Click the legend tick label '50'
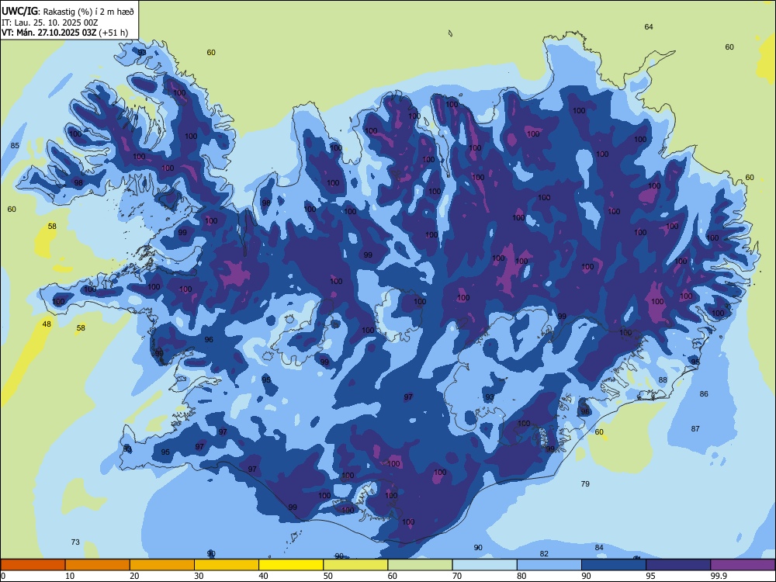The image size is (776, 582). coord(327,576)
